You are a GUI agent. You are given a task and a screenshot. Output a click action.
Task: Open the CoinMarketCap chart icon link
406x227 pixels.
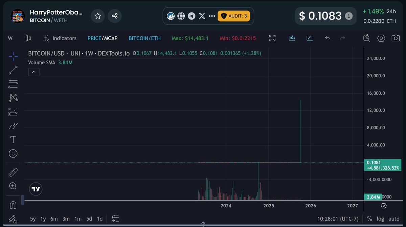click(x=171, y=16)
